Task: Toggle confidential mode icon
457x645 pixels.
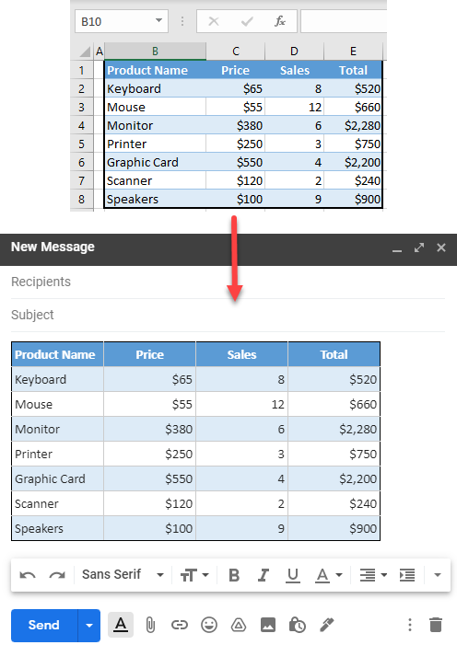Action: [297, 626]
